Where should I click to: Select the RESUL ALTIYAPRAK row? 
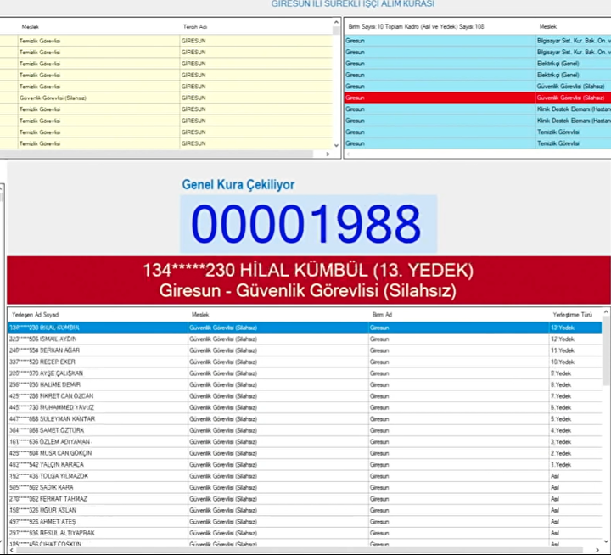point(305,533)
